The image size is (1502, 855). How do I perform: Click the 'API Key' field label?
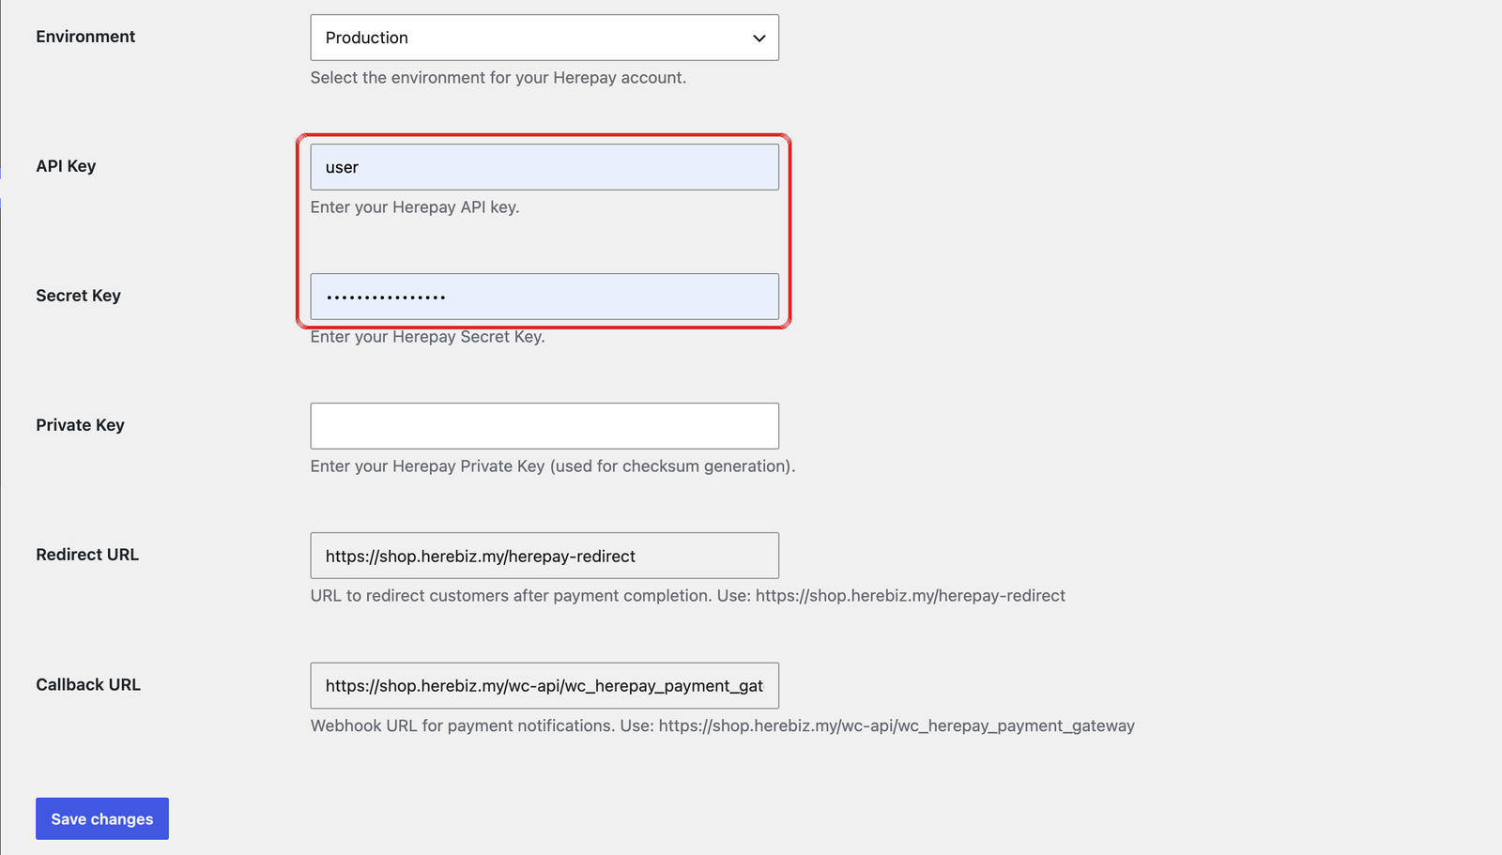[x=66, y=166]
